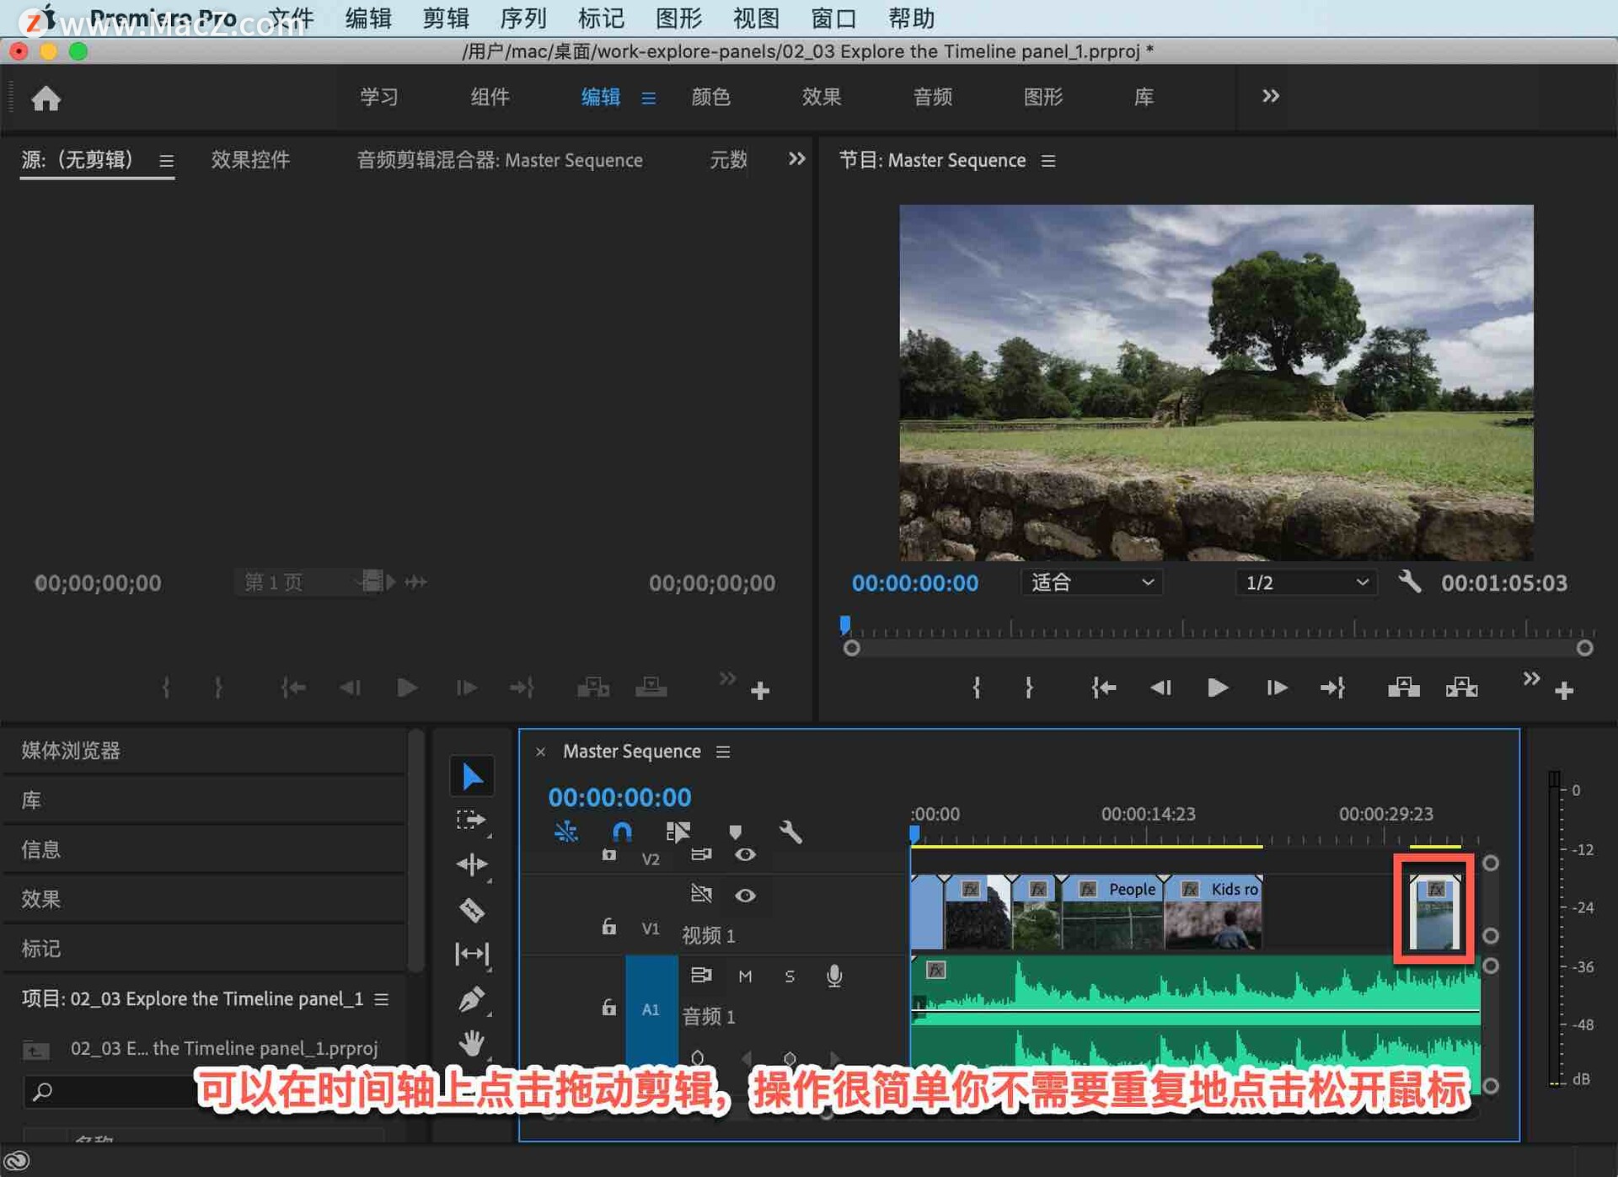The width and height of the screenshot is (1618, 1177).
Task: Click Timeline timecode 00:00:00:00
Action: tap(619, 796)
